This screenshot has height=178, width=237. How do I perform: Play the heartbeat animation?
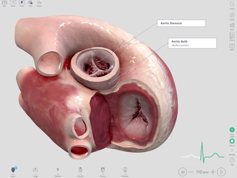[x=222, y=172]
